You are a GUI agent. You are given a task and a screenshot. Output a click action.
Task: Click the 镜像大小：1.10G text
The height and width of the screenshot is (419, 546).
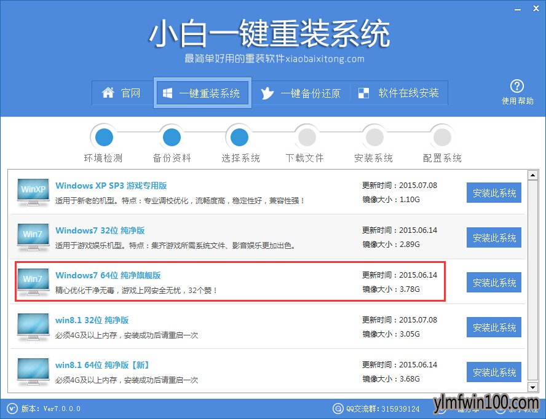[391, 200]
